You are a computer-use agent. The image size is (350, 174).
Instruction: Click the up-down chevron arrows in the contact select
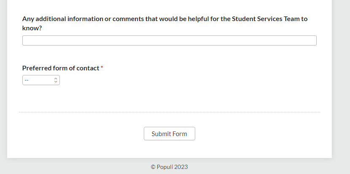click(56, 80)
